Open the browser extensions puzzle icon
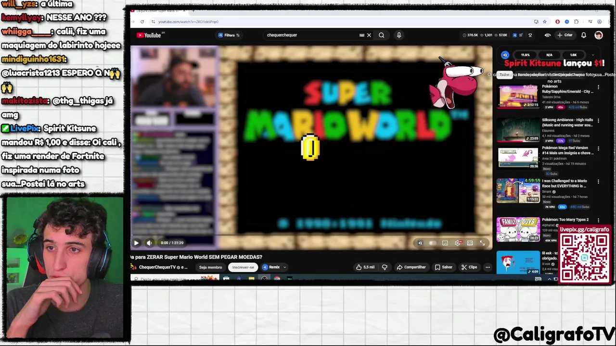 [576, 22]
